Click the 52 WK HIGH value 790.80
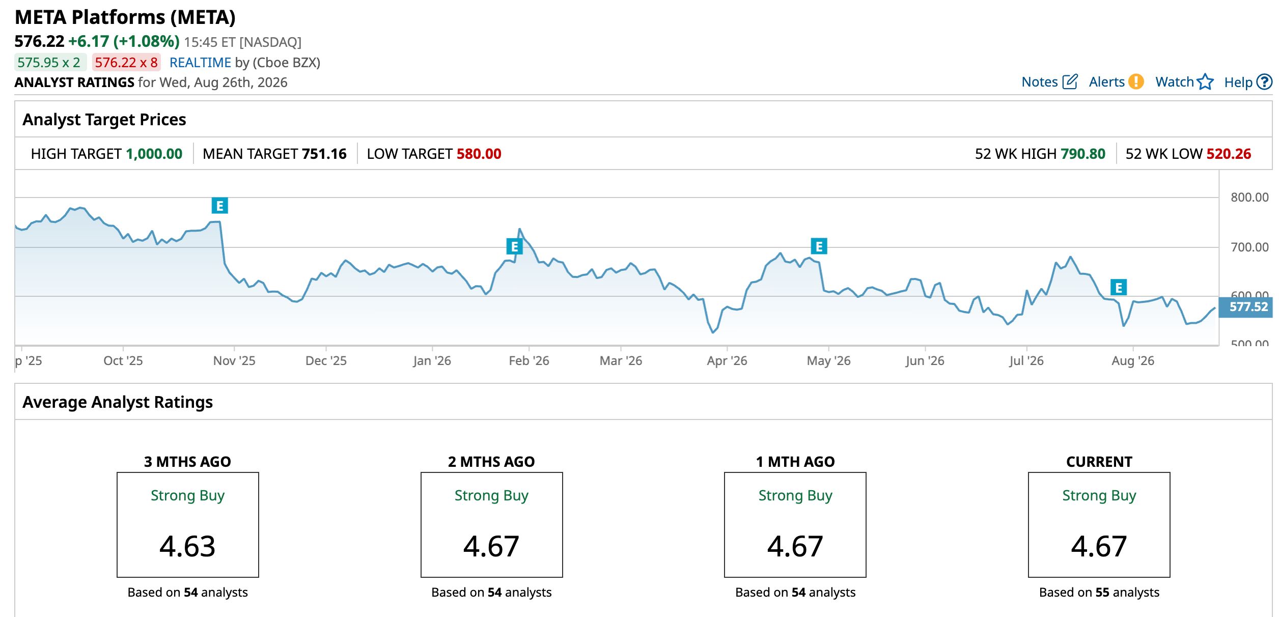1279x617 pixels. pyautogui.click(x=1083, y=154)
